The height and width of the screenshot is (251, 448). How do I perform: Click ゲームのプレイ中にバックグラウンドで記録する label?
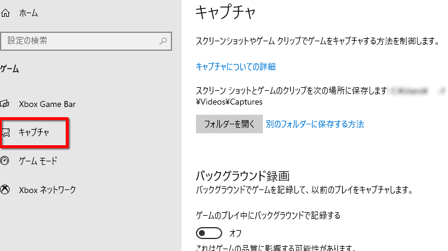point(268,215)
